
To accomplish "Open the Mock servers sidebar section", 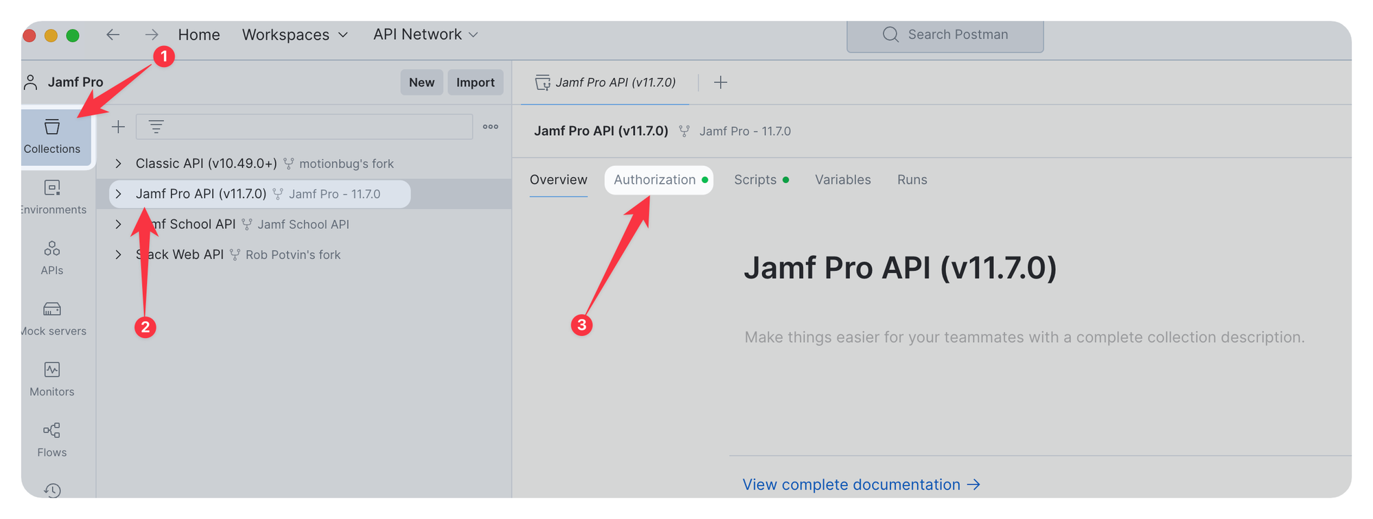I will (x=52, y=319).
